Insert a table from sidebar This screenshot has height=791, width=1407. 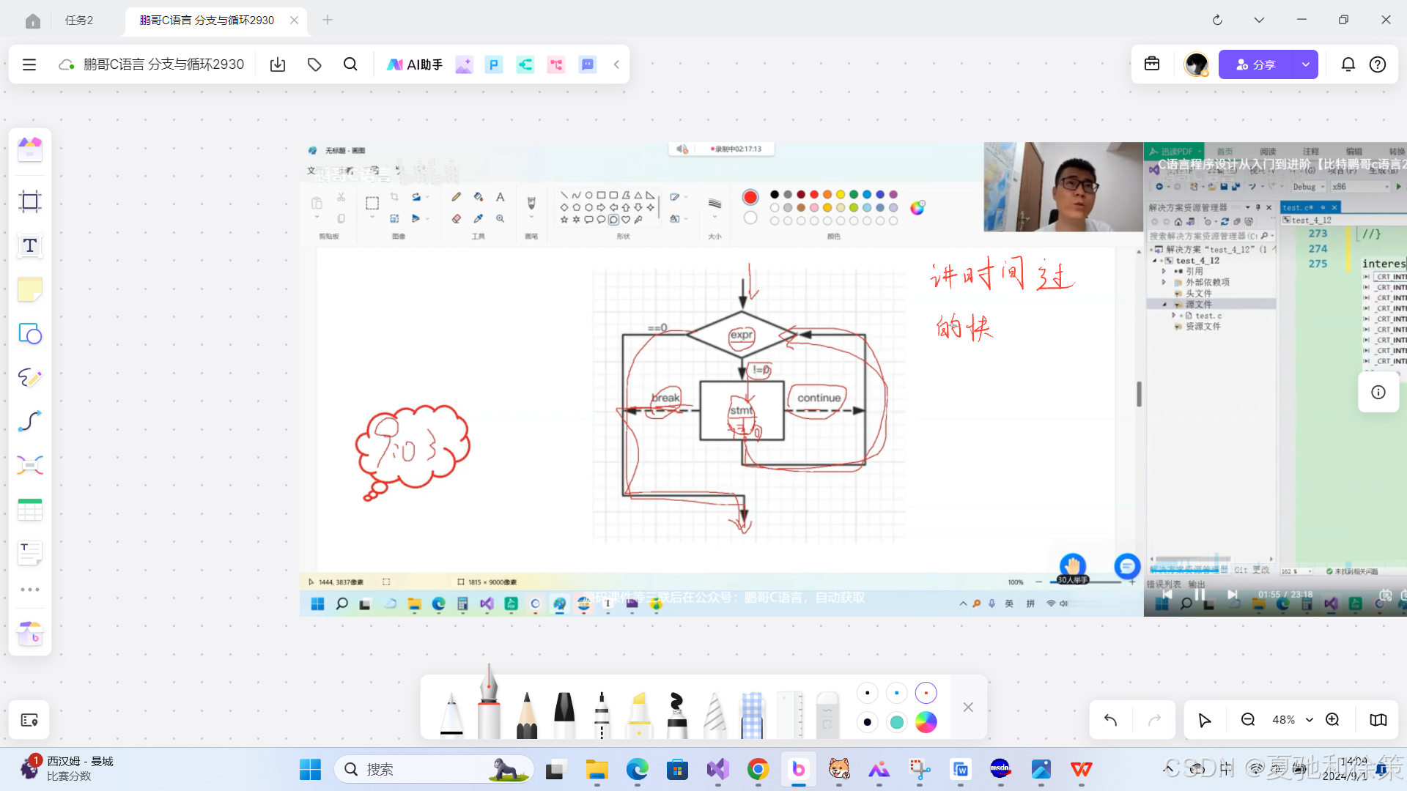coord(30,510)
